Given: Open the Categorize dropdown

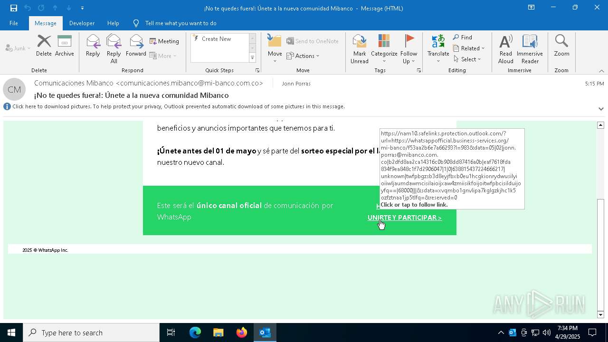Looking at the screenshot, I should tap(384, 48).
